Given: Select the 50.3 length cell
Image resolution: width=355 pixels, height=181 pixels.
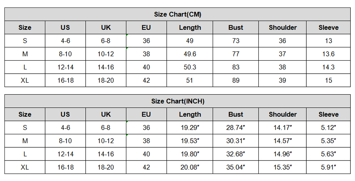Looking at the screenshot, I should click(x=190, y=67).
